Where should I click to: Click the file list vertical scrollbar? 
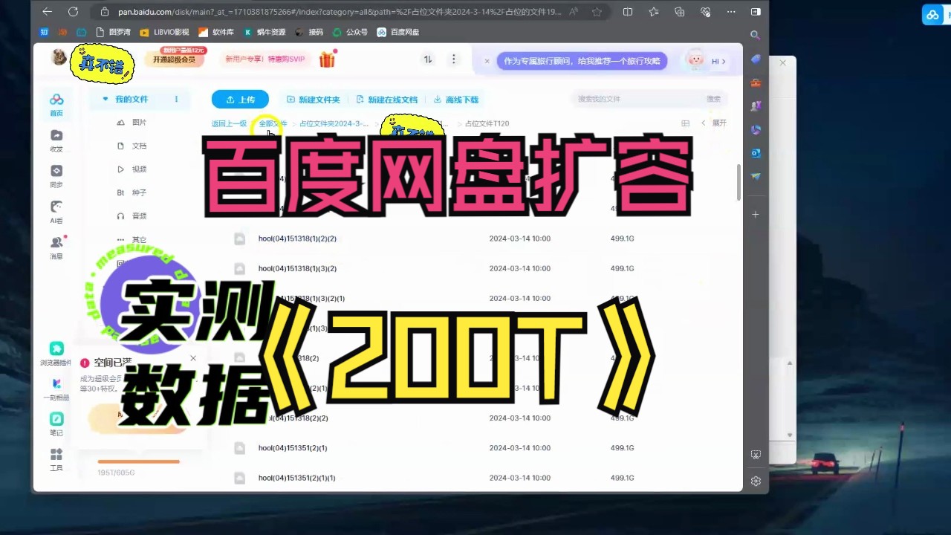point(739,182)
